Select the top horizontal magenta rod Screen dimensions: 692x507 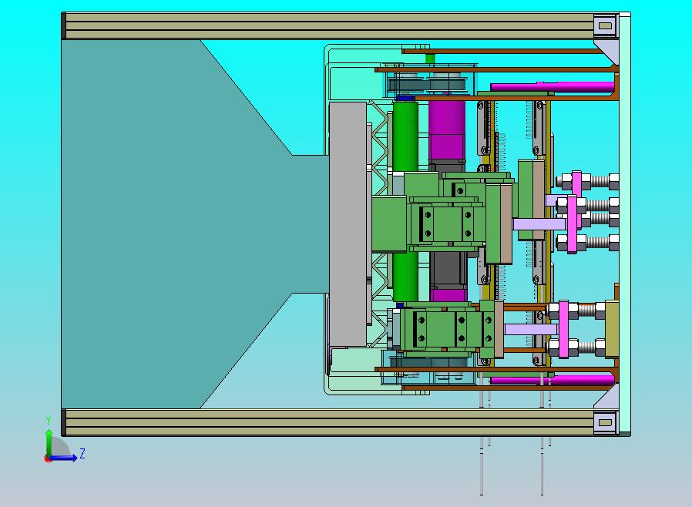552,87
